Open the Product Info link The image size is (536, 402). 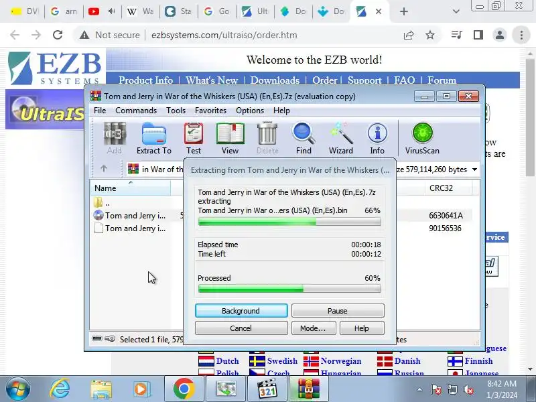coord(145,80)
